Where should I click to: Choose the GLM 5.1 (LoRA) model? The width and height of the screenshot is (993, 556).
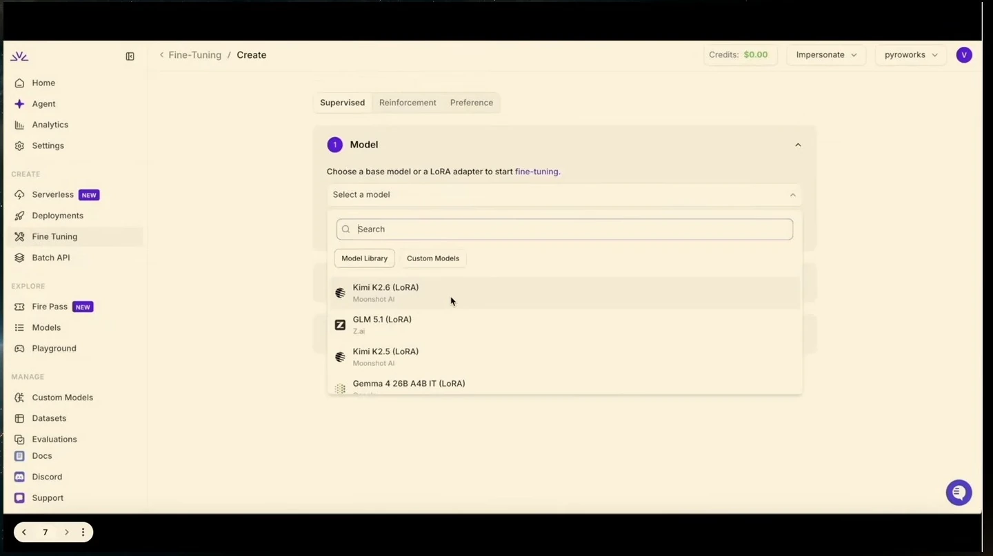565,325
